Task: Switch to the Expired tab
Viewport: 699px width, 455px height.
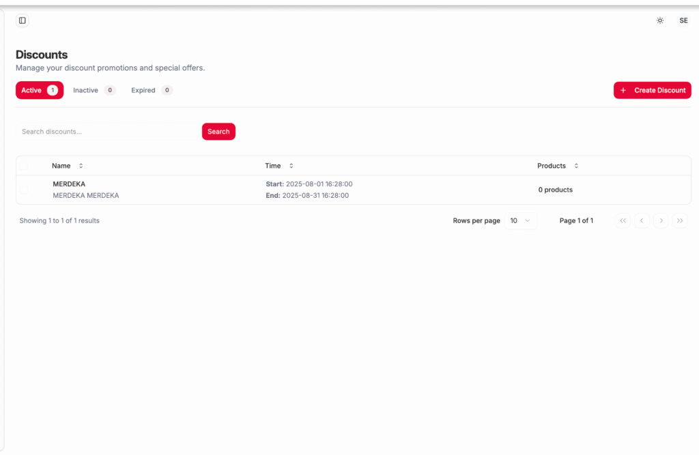Action: [152, 90]
